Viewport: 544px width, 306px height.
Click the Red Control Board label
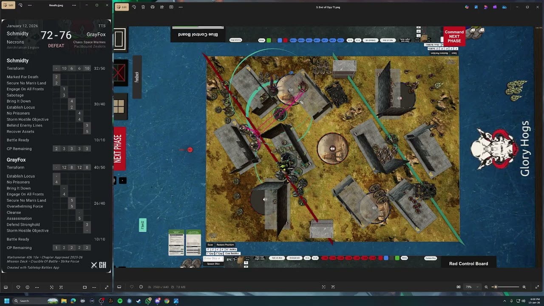pos(468,263)
